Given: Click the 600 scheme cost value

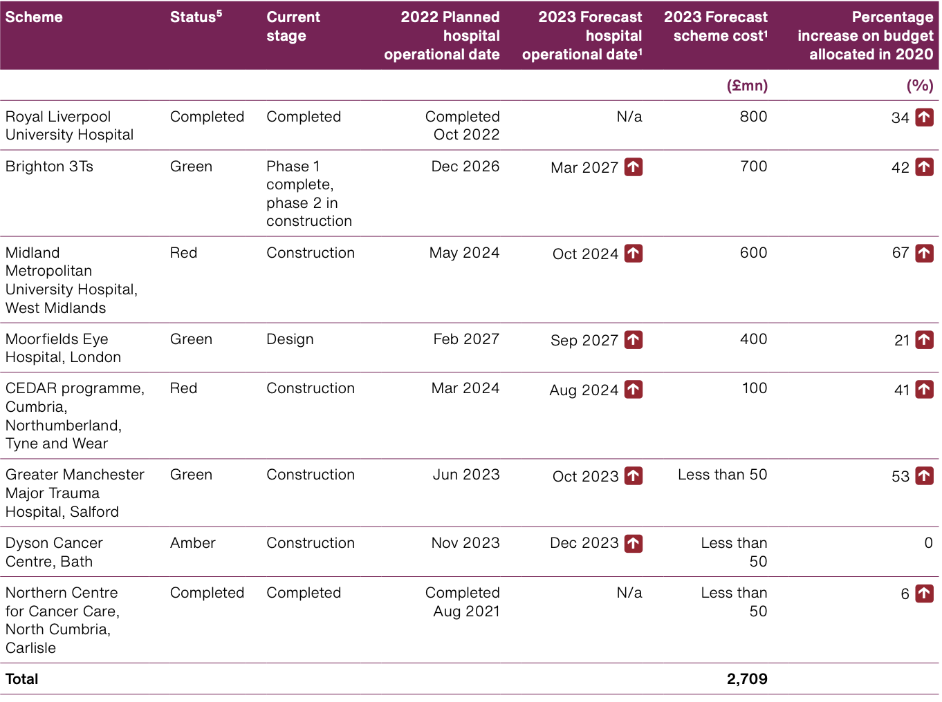Looking at the screenshot, I should tap(753, 253).
